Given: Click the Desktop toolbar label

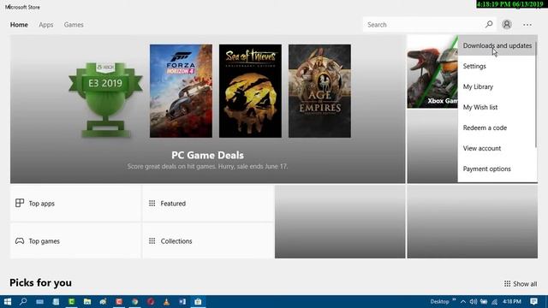Looking at the screenshot, I should tap(439, 302).
